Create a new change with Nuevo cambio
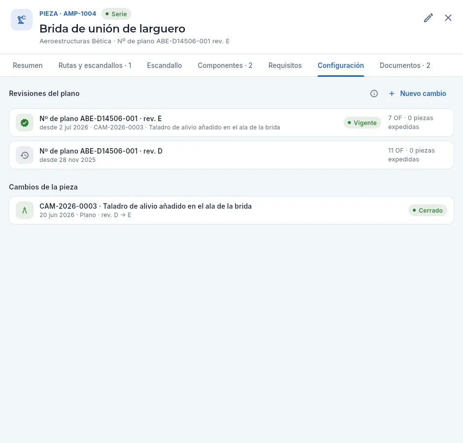The width and height of the screenshot is (463, 443). (417, 94)
